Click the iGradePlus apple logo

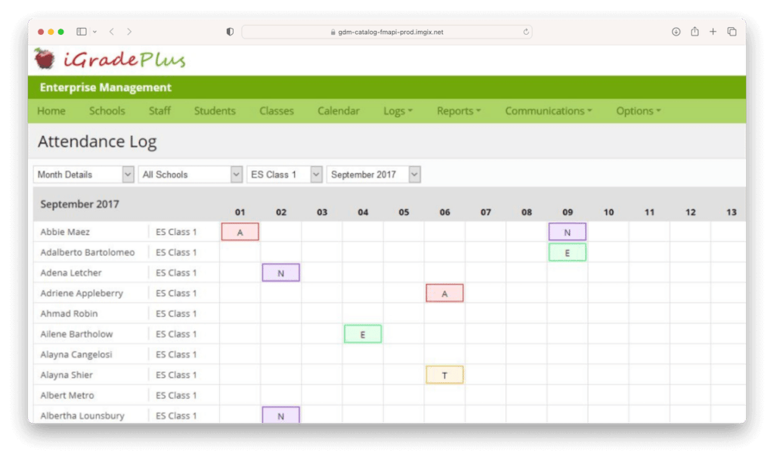point(45,59)
